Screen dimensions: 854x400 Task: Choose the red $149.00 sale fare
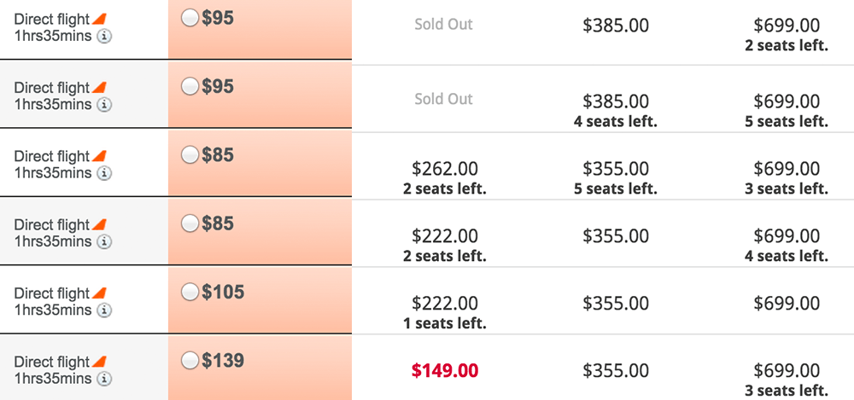pyautogui.click(x=445, y=371)
